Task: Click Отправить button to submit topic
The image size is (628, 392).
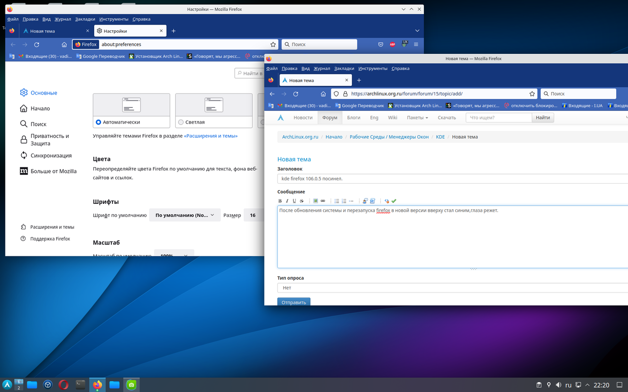Action: (294, 302)
